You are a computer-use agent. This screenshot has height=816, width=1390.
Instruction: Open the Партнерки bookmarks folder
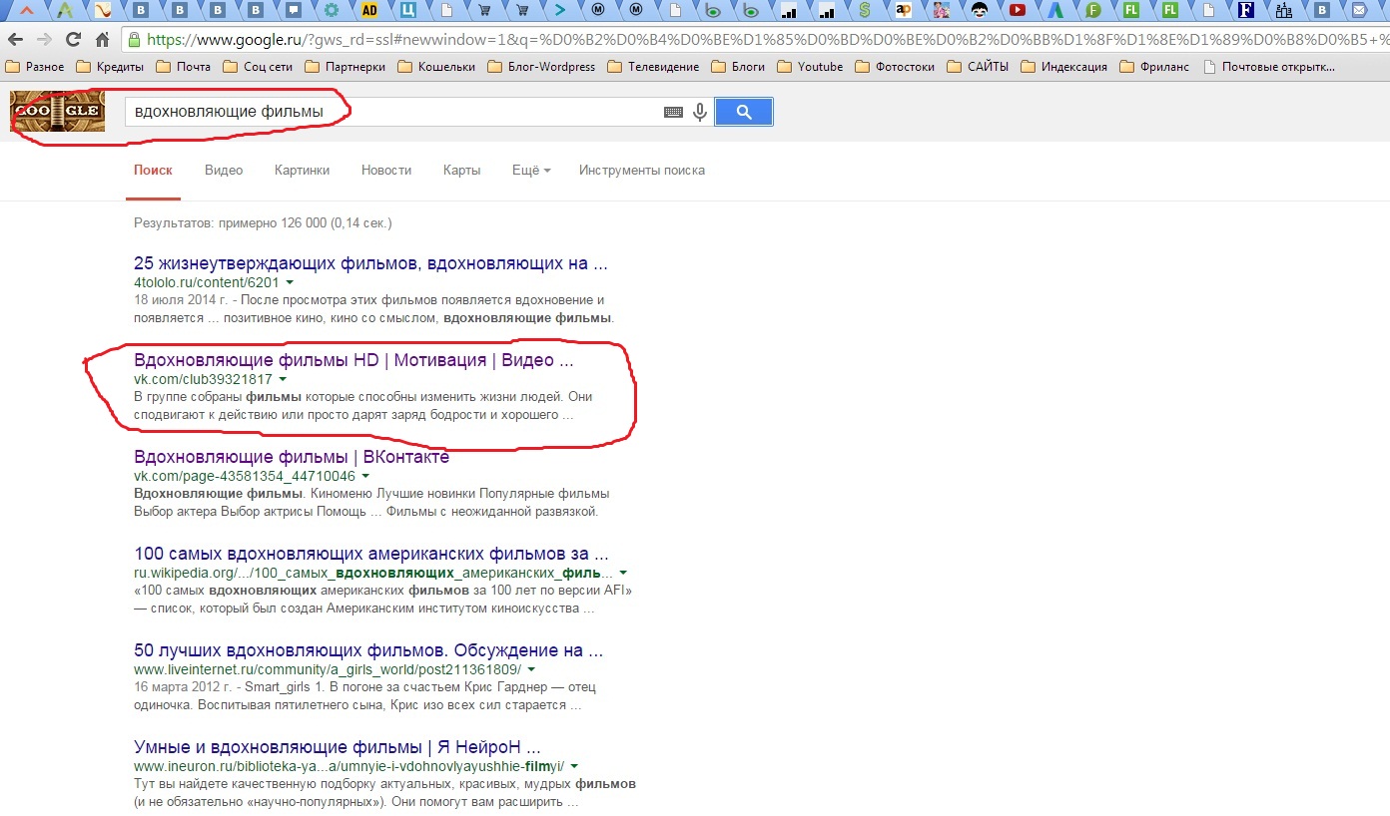[345, 67]
